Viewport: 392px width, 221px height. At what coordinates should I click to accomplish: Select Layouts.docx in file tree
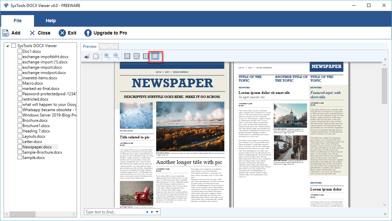pos(34,136)
